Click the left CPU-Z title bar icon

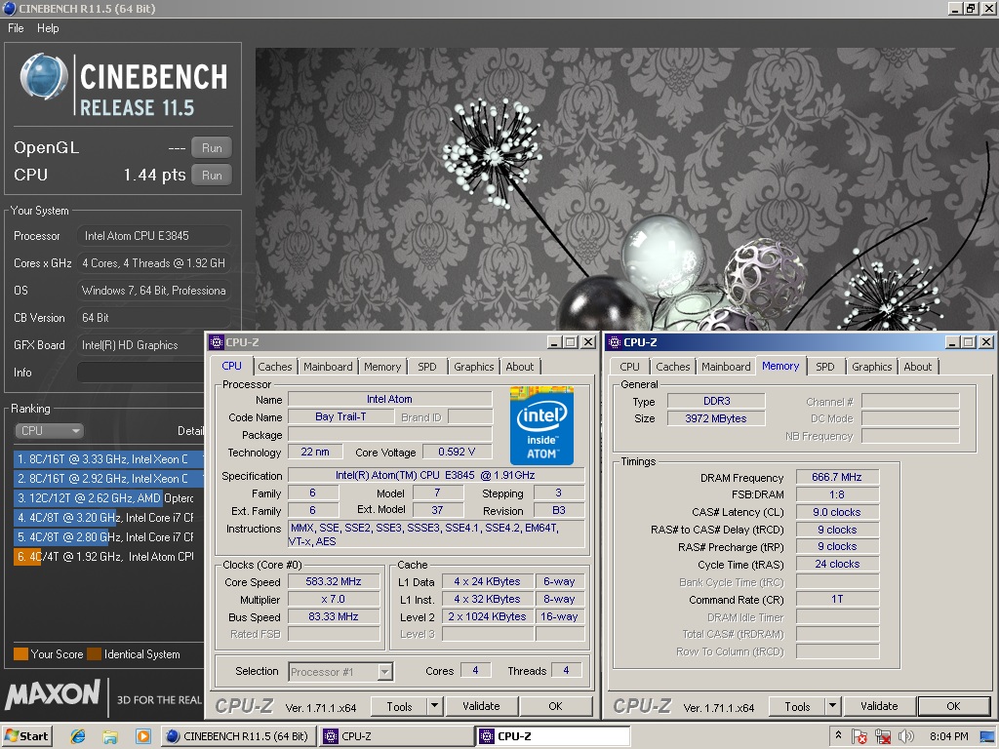pyautogui.click(x=217, y=342)
